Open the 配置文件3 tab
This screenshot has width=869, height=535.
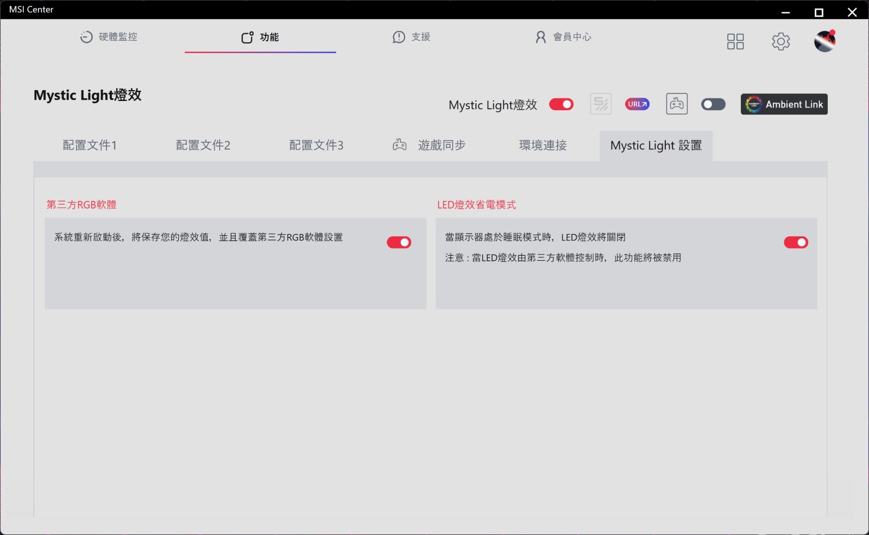(316, 145)
